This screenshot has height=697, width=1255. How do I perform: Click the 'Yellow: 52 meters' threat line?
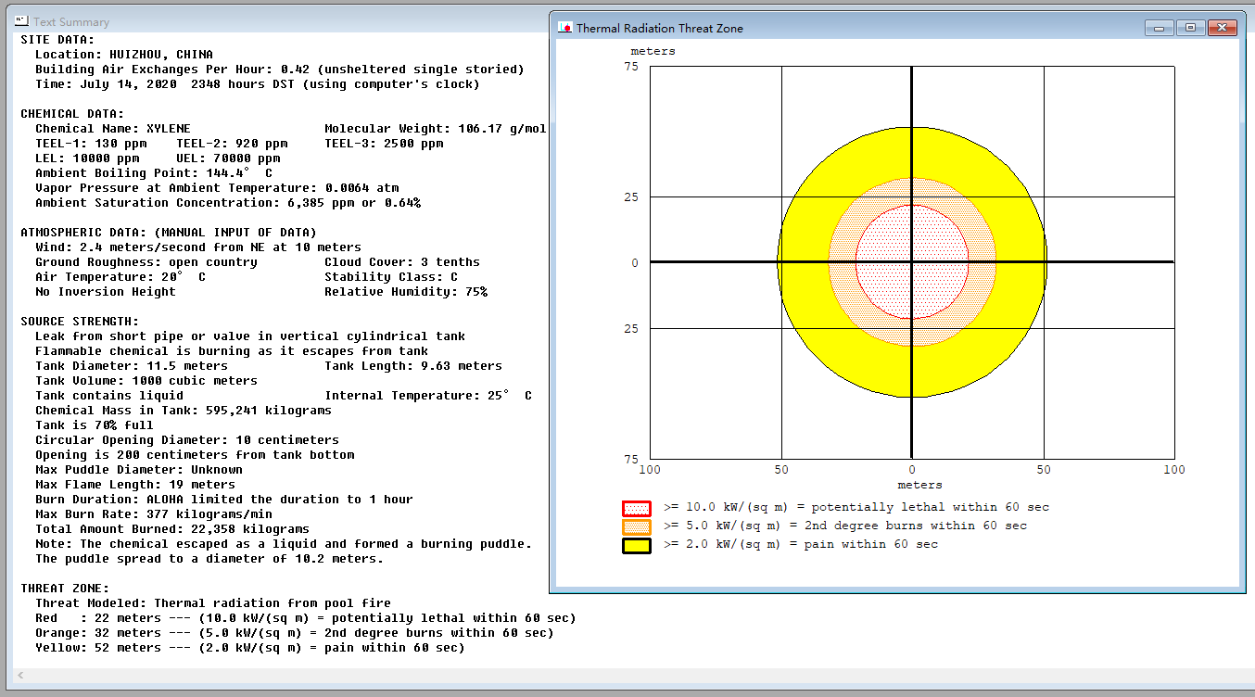(x=250, y=648)
